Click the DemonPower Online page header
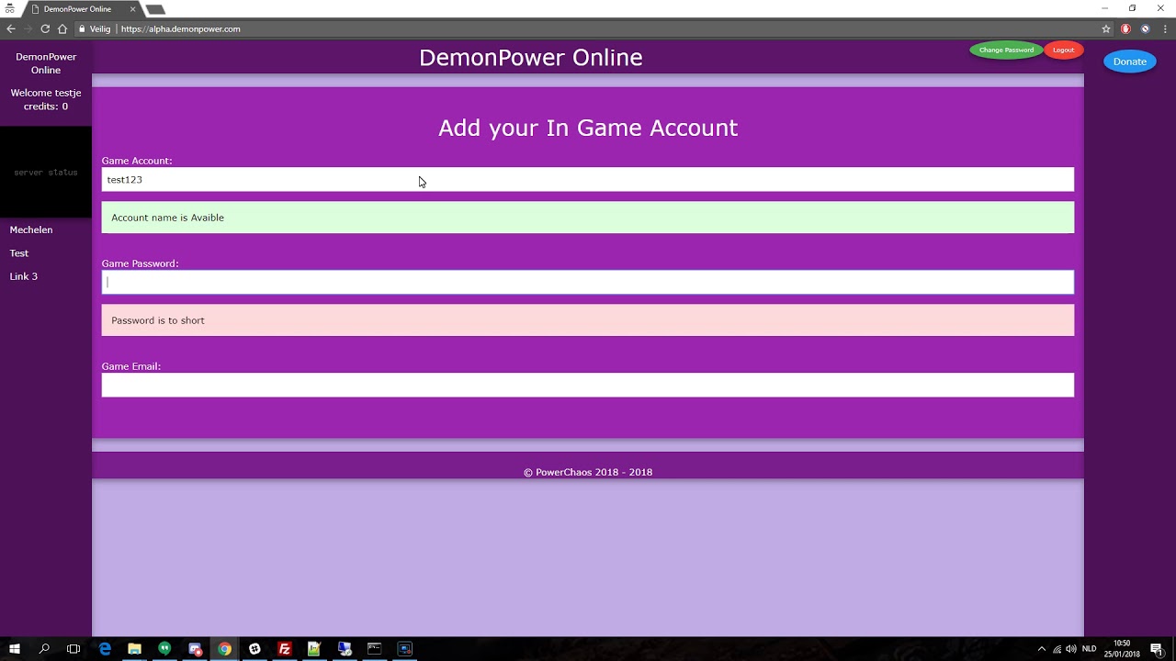The width and height of the screenshot is (1176, 661). pyautogui.click(x=531, y=58)
